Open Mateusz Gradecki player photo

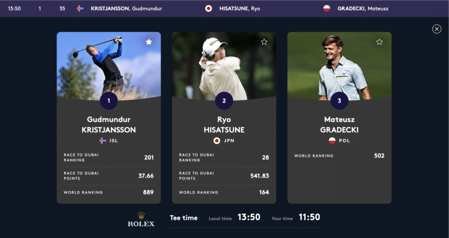pyautogui.click(x=339, y=66)
